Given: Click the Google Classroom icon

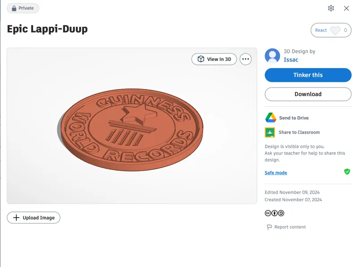Looking at the screenshot, I should click(x=270, y=132).
